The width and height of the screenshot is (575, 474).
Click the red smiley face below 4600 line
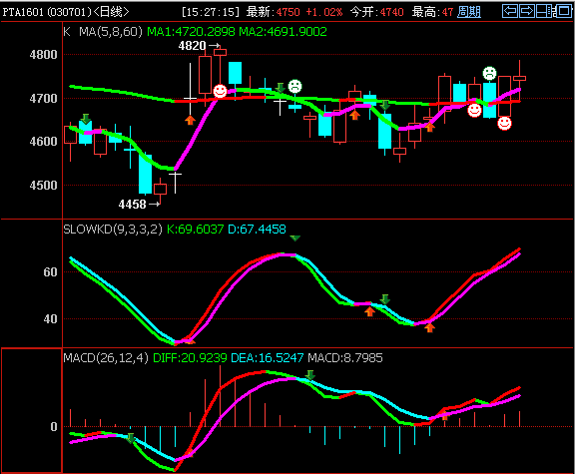pos(504,123)
